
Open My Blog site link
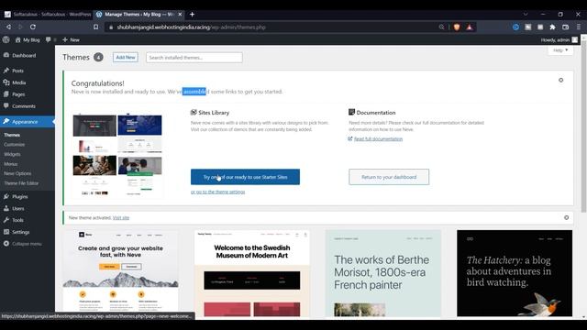point(28,39)
